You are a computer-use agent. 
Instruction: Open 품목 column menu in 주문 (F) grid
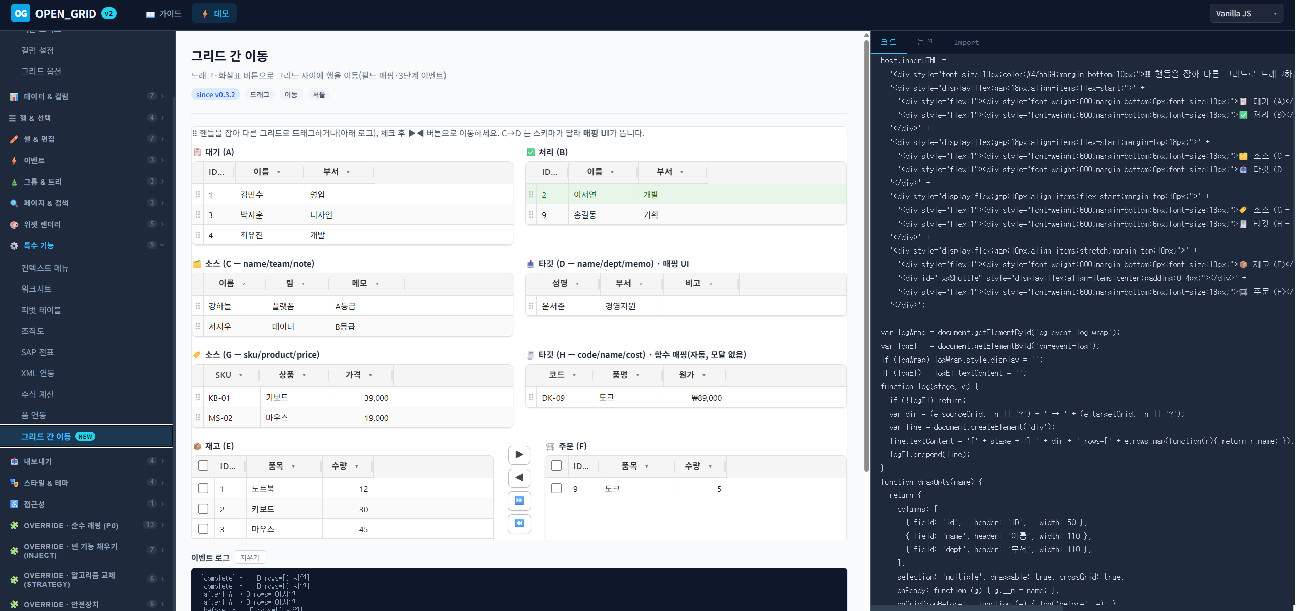647,466
